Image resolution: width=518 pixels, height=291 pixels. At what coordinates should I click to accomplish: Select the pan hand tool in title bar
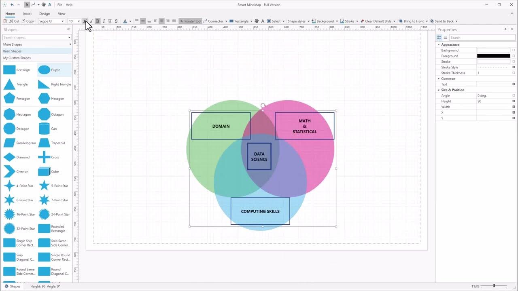[44, 5]
